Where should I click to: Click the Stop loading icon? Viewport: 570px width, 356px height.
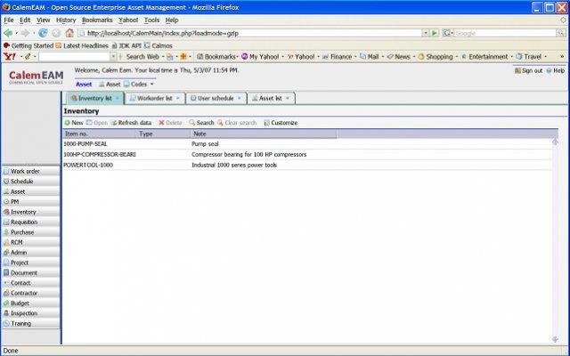pos(56,33)
